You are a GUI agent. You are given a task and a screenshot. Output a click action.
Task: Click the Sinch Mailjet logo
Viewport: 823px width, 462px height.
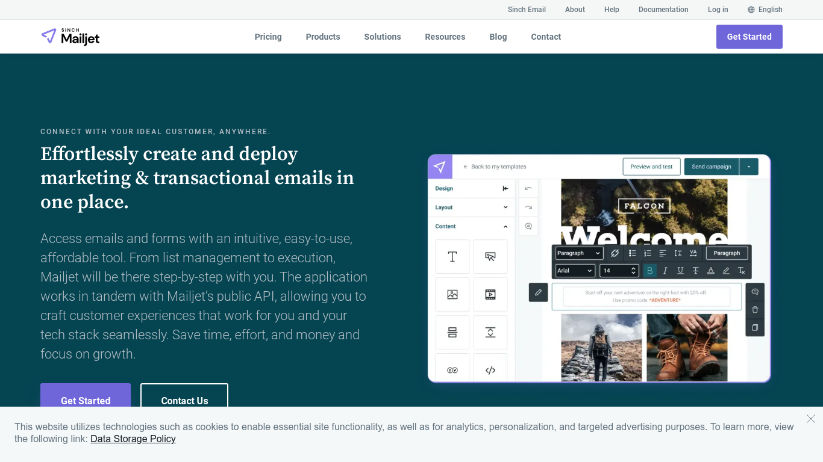[x=70, y=37]
